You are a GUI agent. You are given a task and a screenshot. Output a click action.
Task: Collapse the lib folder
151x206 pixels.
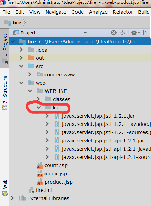pos(39,108)
